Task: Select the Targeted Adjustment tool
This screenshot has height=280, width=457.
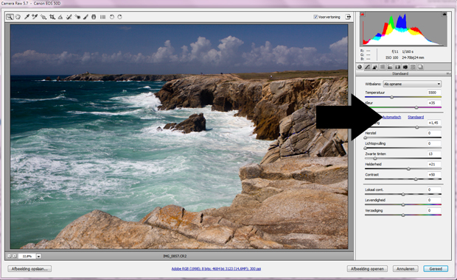Action: (x=43, y=17)
